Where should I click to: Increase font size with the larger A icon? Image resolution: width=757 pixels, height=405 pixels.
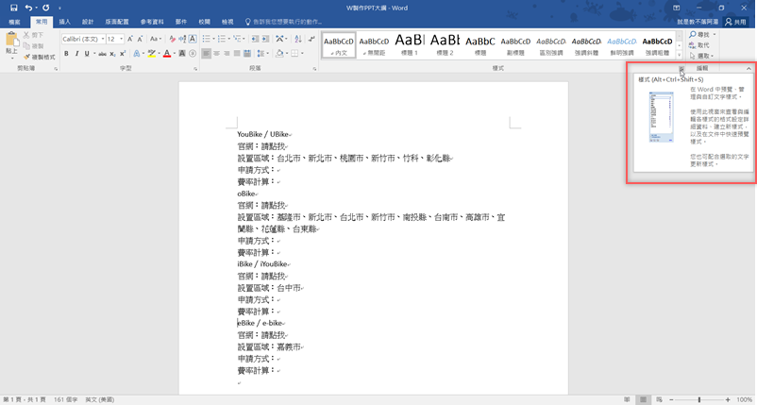tap(130, 39)
